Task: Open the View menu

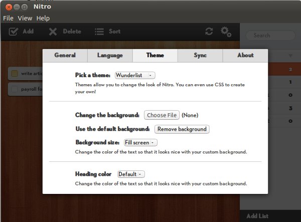Action: coord(25,18)
